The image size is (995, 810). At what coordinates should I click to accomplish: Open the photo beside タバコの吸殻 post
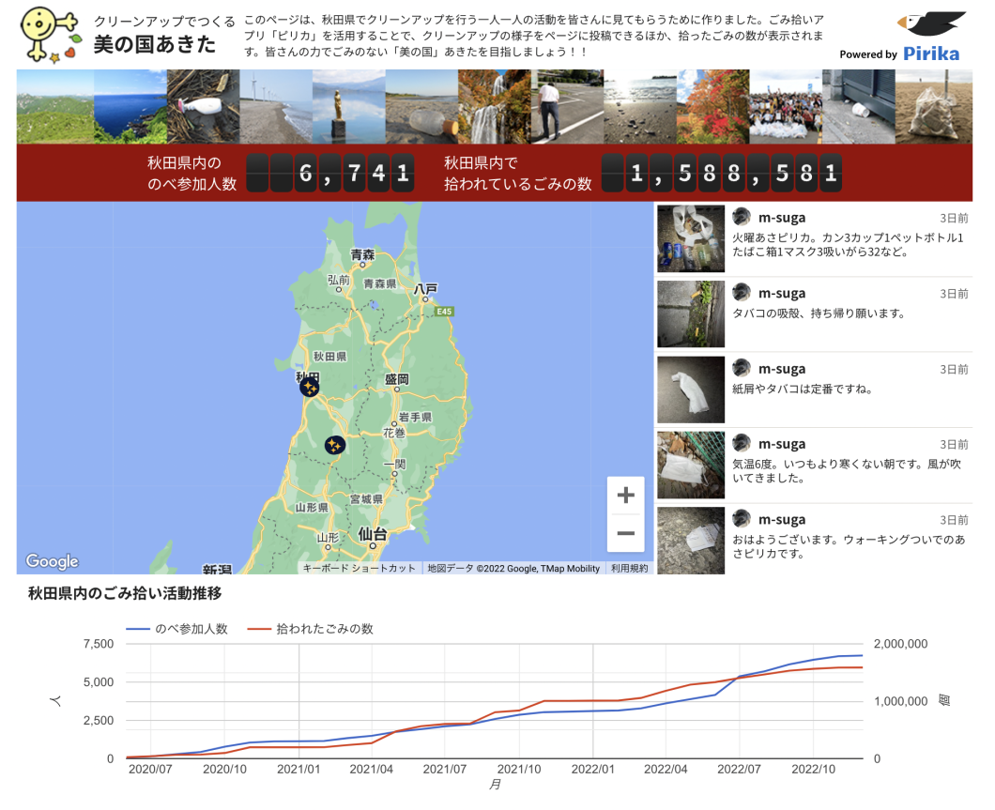691,314
